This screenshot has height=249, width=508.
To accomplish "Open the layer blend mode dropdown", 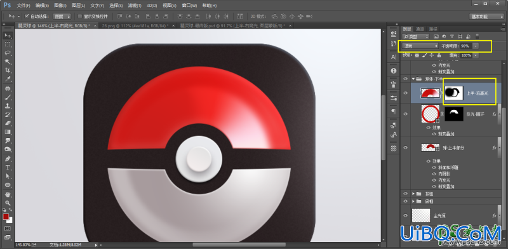I will click(x=420, y=46).
